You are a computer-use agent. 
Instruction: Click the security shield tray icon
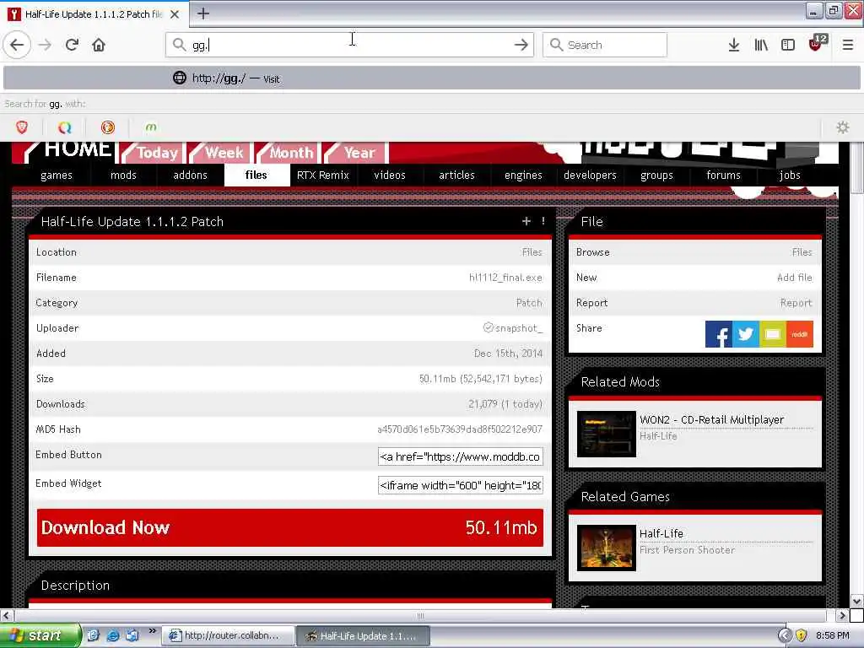click(802, 635)
